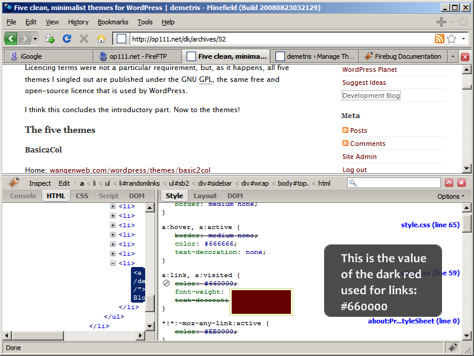This screenshot has width=474, height=356.
Task: Minimize Firebug panel with red up arrow
Action: click(x=449, y=183)
